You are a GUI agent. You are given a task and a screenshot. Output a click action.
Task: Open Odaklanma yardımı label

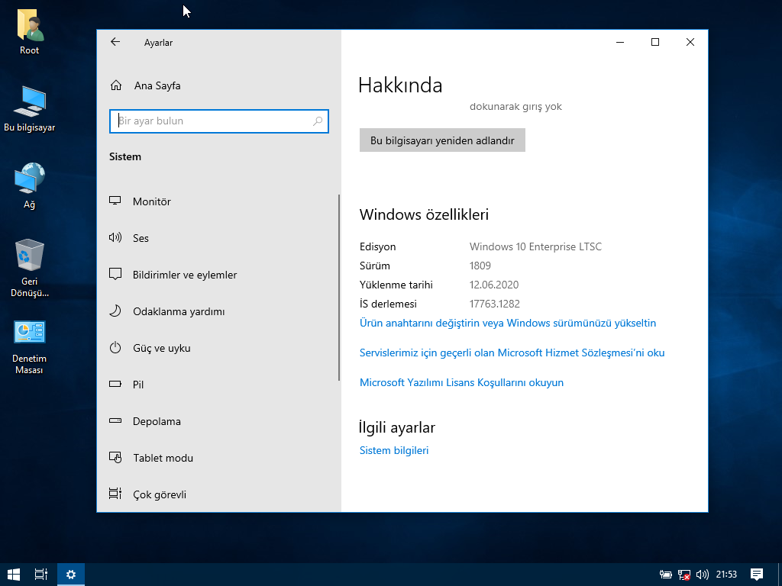coord(179,311)
